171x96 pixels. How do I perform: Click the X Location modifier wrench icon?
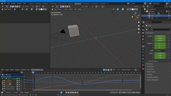(x=17, y=81)
